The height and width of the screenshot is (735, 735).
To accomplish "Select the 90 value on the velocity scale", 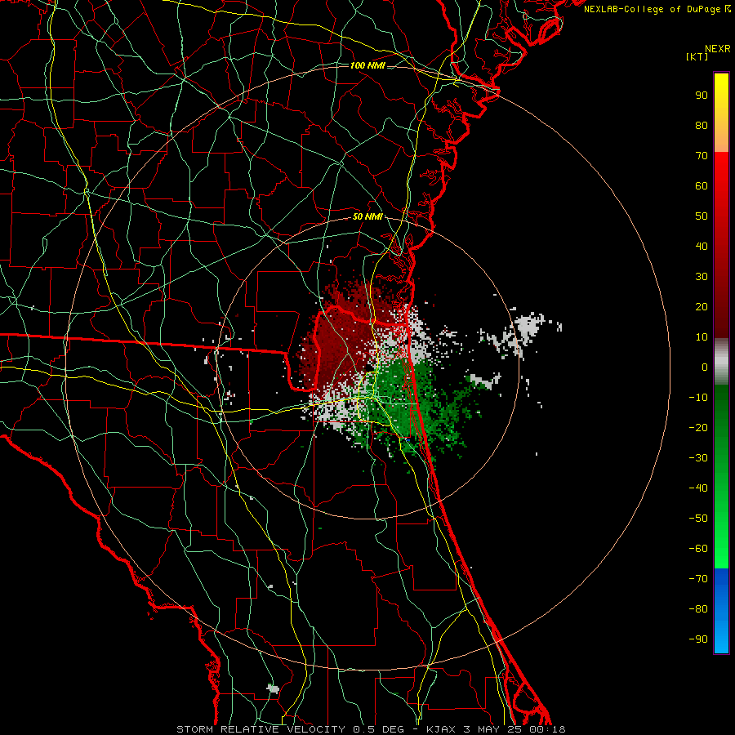I will coord(702,96).
